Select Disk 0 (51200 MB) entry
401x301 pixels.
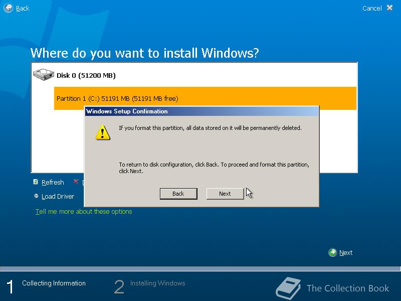[86, 76]
